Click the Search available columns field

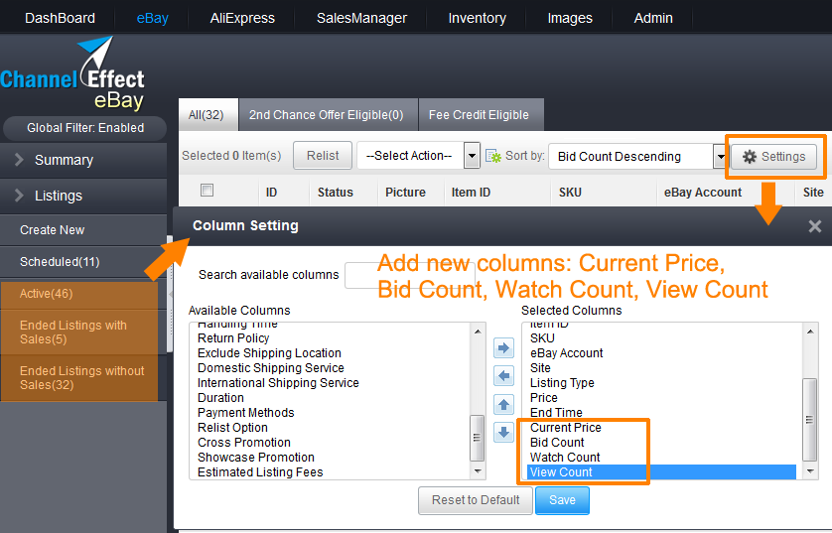point(410,275)
